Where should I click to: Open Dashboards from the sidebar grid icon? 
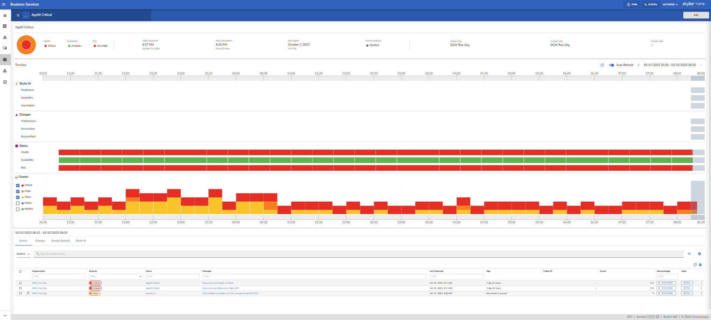[x=5, y=26]
